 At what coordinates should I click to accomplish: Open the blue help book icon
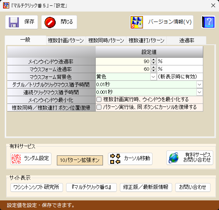[x=208, y=22]
